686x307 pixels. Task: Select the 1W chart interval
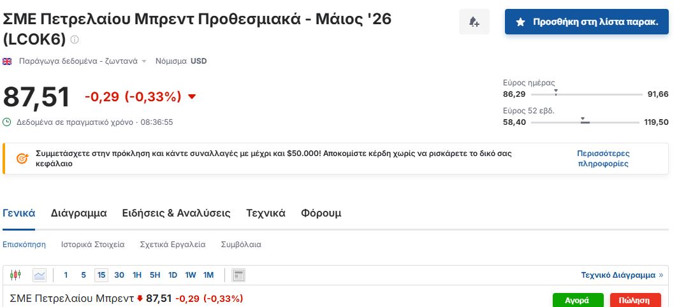[190, 275]
